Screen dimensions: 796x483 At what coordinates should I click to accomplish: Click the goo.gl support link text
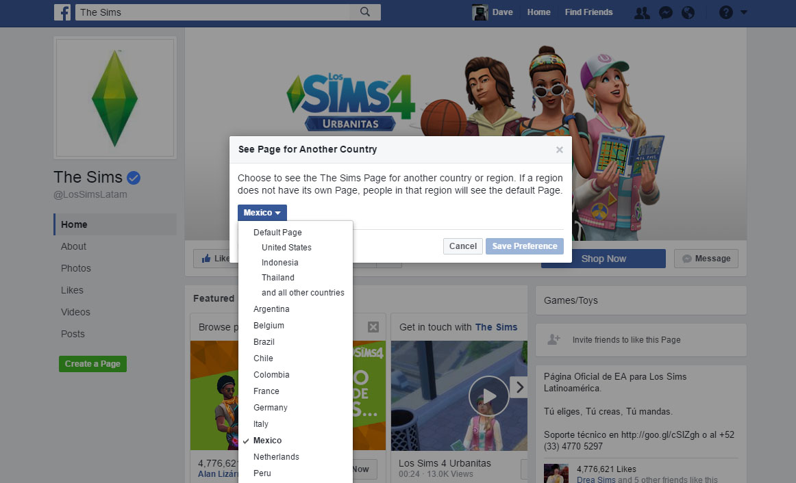660,435
